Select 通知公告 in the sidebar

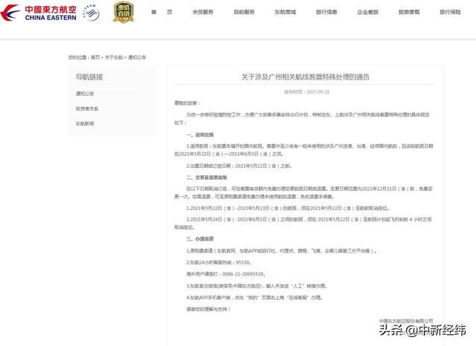(85, 94)
